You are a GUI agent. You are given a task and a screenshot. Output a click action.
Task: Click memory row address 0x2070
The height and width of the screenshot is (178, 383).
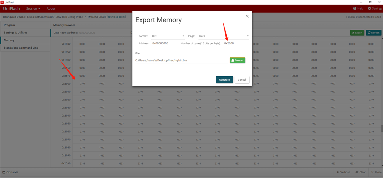click(66, 140)
